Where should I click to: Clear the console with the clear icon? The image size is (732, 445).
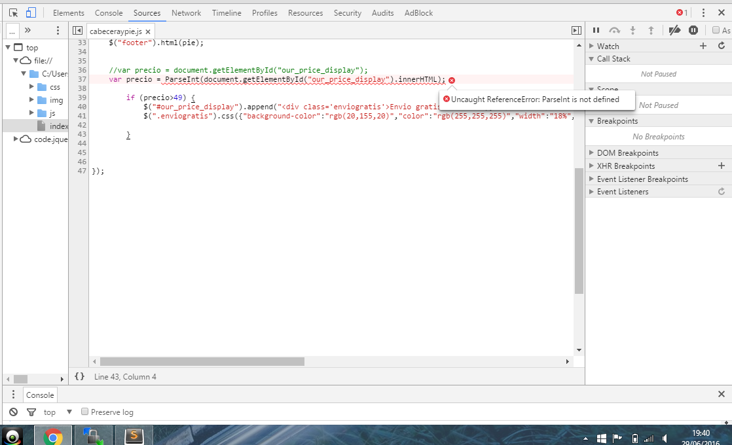[13, 412]
